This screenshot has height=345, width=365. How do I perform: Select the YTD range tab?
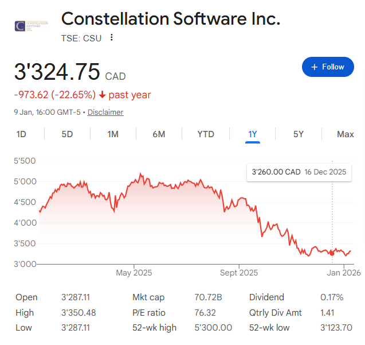pos(206,134)
